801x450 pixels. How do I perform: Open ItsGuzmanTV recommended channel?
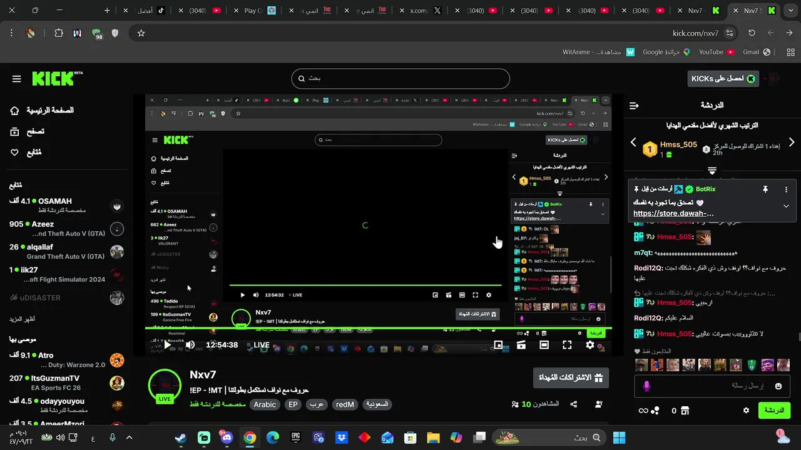[x=67, y=382]
